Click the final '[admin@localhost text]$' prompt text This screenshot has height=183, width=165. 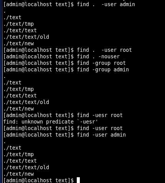tap(38, 180)
